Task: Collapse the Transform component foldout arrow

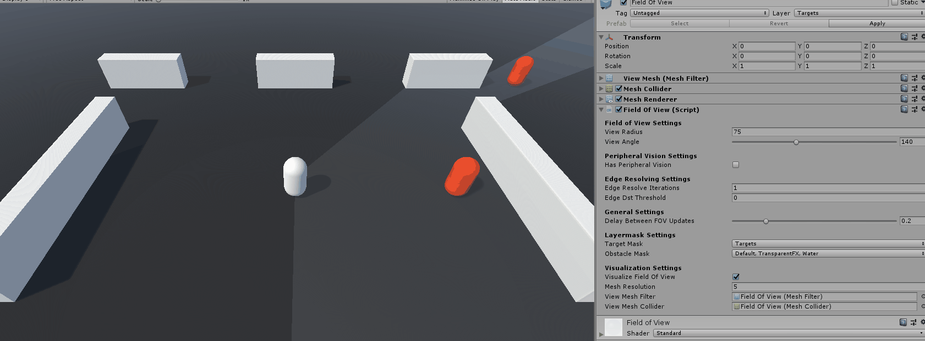Action: tap(601, 37)
